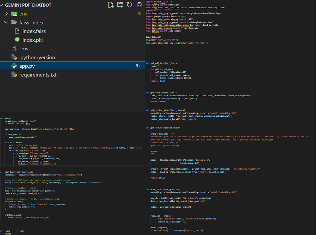
Task: Open the .python-version file
Action: pos(37,58)
